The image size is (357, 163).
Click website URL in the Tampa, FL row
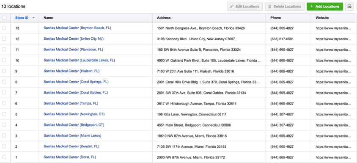[333, 104]
